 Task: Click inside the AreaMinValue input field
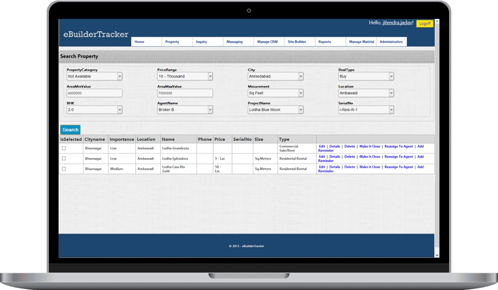pos(94,93)
